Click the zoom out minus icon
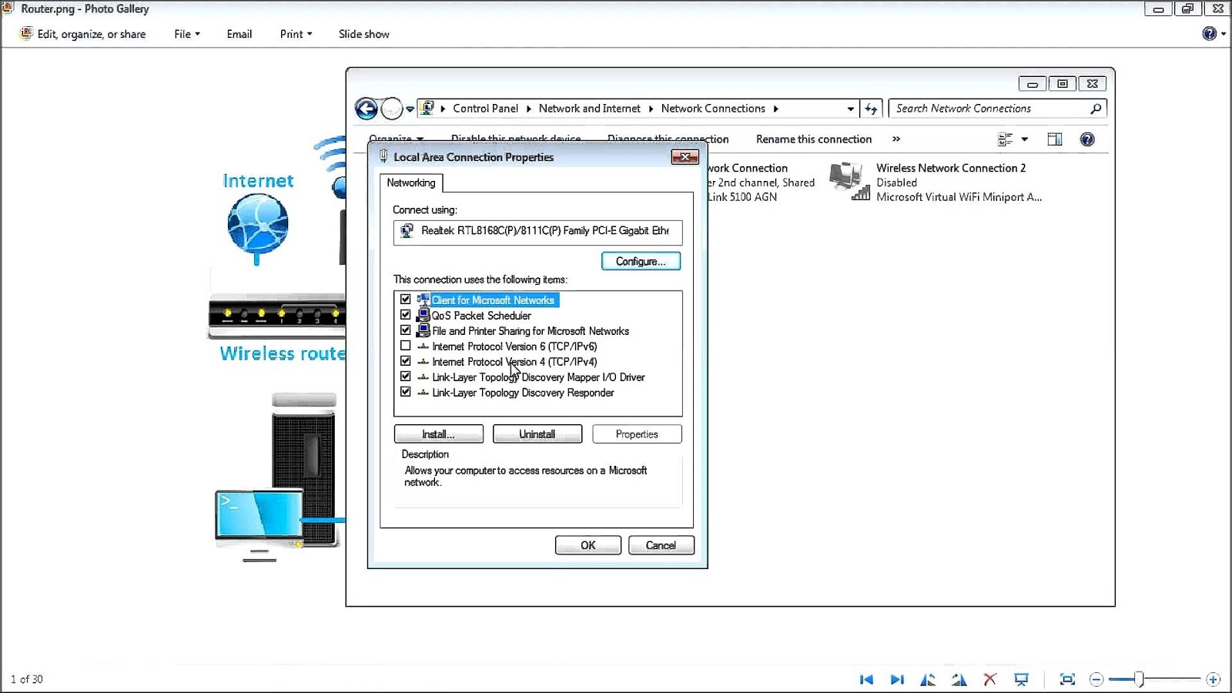This screenshot has width=1232, height=693. [1096, 679]
